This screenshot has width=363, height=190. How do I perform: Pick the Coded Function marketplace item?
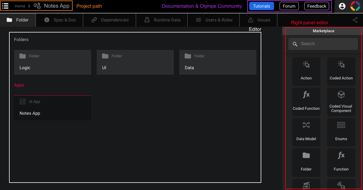(306, 101)
